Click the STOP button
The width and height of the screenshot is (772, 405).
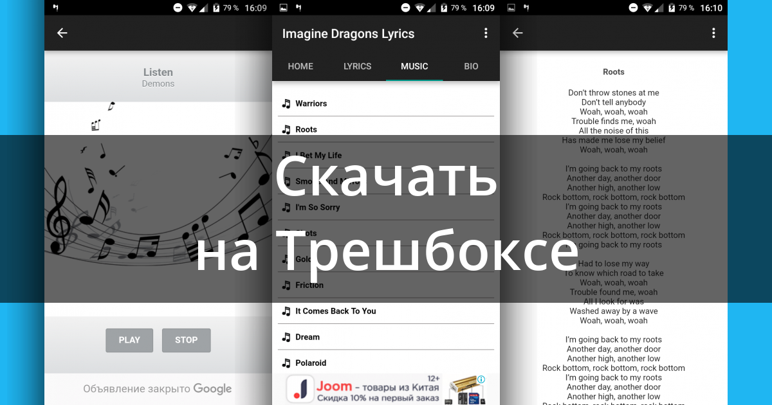[x=186, y=340]
